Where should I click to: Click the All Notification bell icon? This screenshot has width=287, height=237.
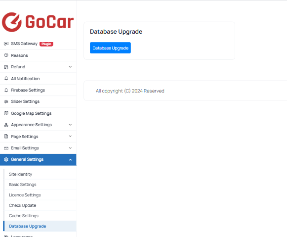pos(6,79)
